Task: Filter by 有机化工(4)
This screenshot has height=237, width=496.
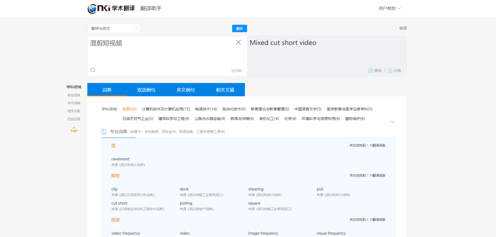Action: click(x=269, y=119)
